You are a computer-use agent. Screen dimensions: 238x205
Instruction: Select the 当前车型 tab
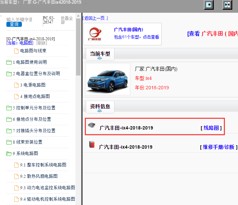pyautogui.click(x=100, y=54)
